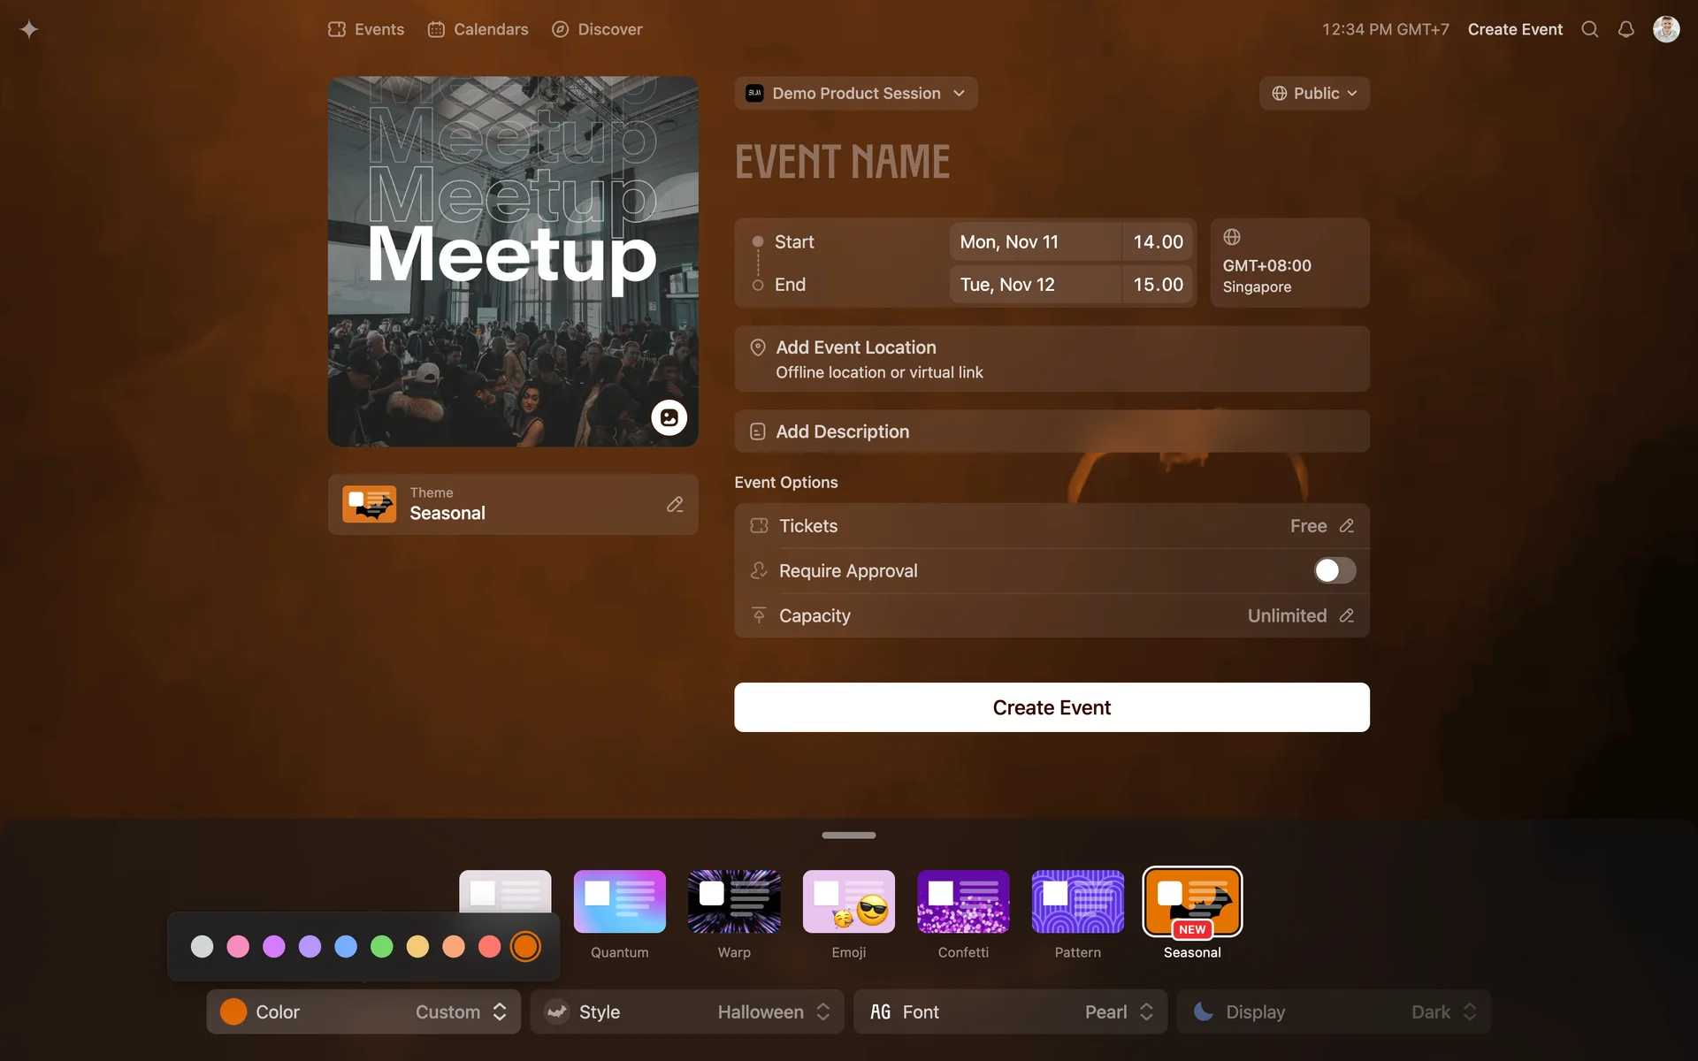Open the Font Pearl selector

[1010, 1011]
